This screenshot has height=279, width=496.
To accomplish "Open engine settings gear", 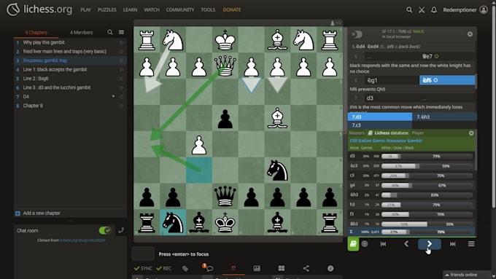I will click(x=470, y=34).
